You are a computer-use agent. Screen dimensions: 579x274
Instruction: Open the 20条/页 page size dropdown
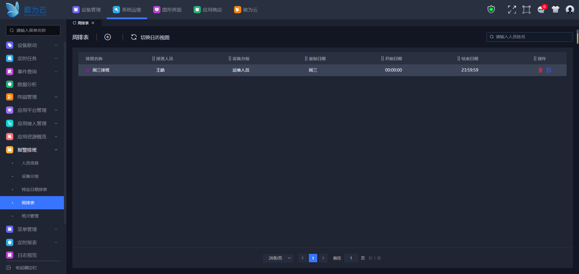(x=278, y=258)
